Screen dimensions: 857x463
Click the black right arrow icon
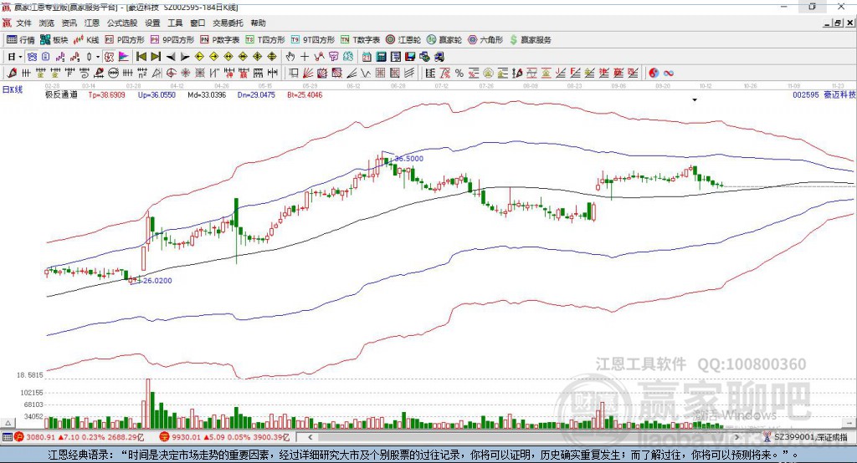185,57
